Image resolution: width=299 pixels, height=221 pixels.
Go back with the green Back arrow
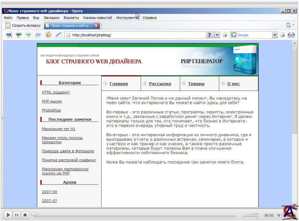click(19, 35)
